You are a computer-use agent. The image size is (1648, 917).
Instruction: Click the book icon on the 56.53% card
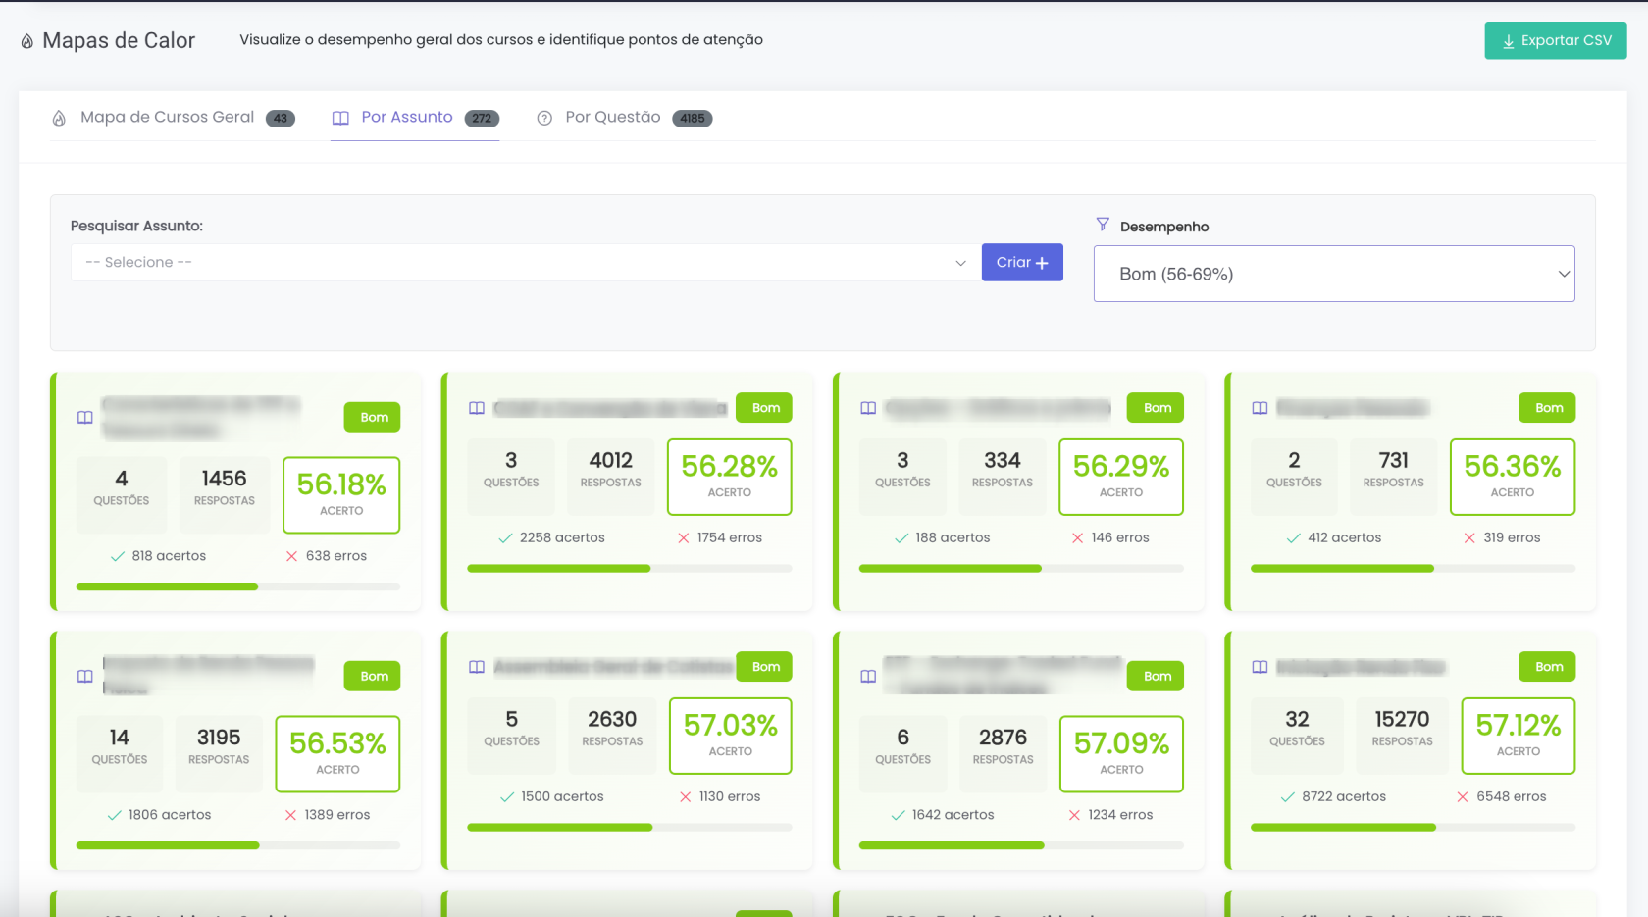point(85,676)
